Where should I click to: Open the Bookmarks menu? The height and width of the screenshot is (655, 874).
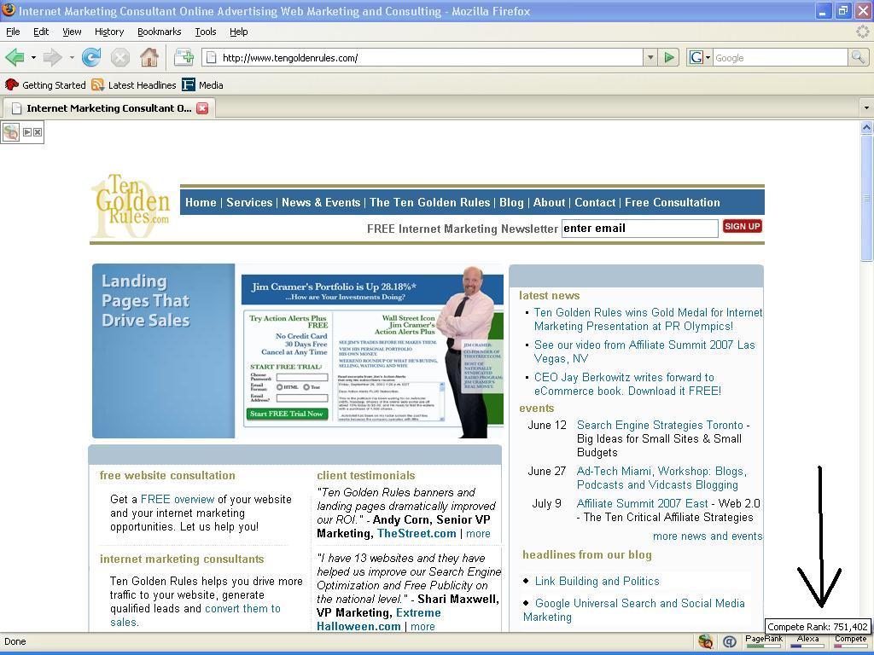160,32
